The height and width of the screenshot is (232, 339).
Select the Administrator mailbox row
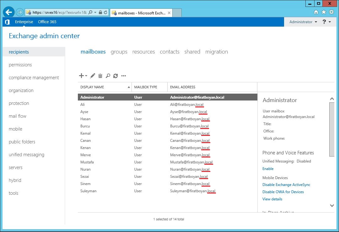click(168, 97)
